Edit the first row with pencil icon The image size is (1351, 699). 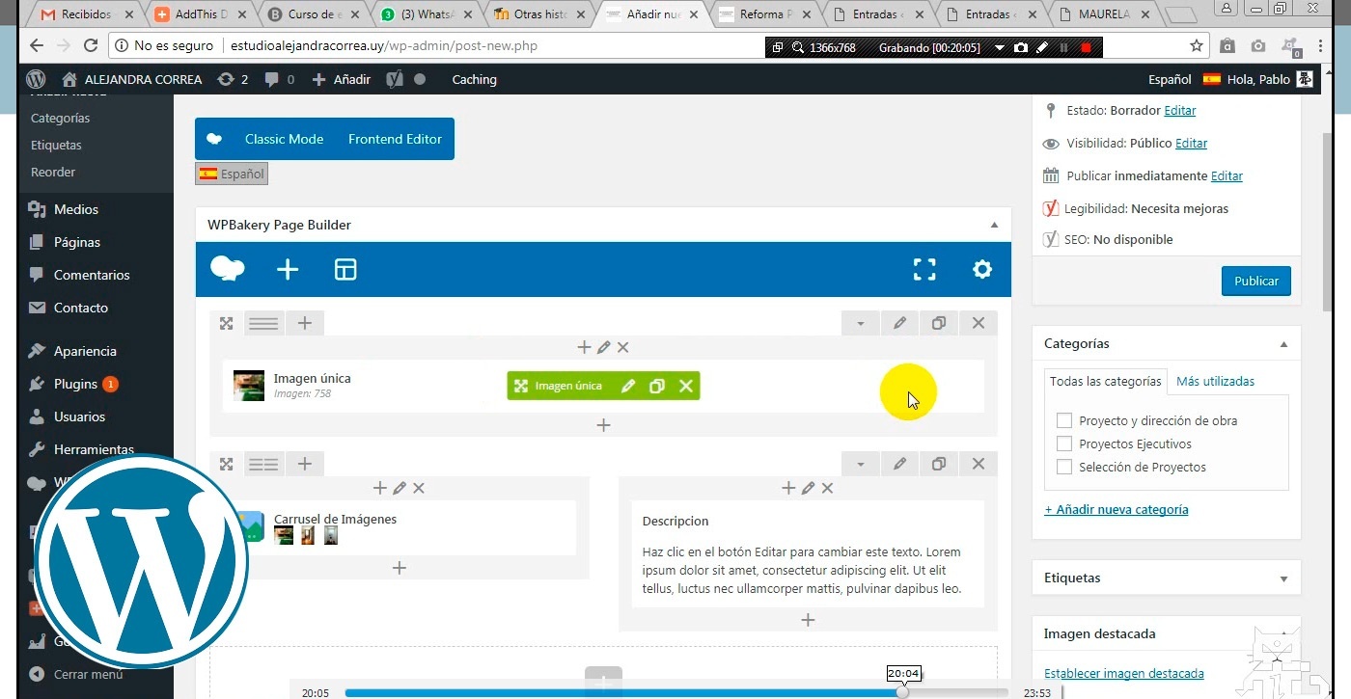coord(899,323)
